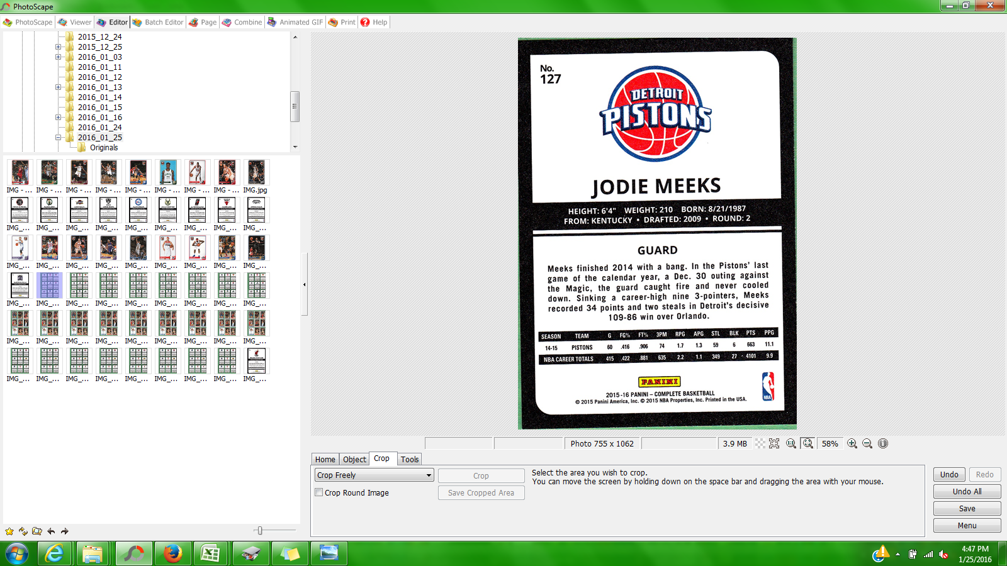Click the Crop button
Viewport: 1007px width, 566px height.
481,476
